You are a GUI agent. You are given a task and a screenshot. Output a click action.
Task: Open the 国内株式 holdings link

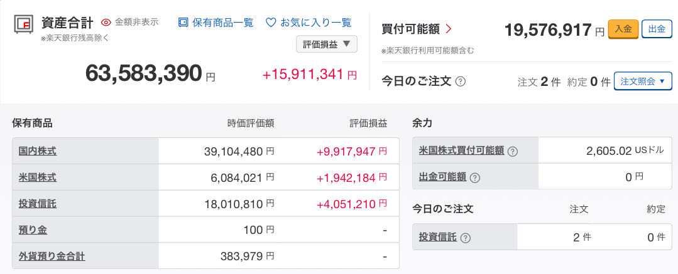click(38, 151)
